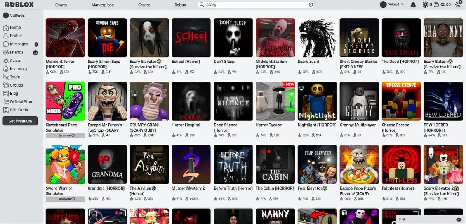This screenshot has height=224, width=466.
Task: Open The Cabin [HORROR] thumbnail
Action: coord(275,164)
